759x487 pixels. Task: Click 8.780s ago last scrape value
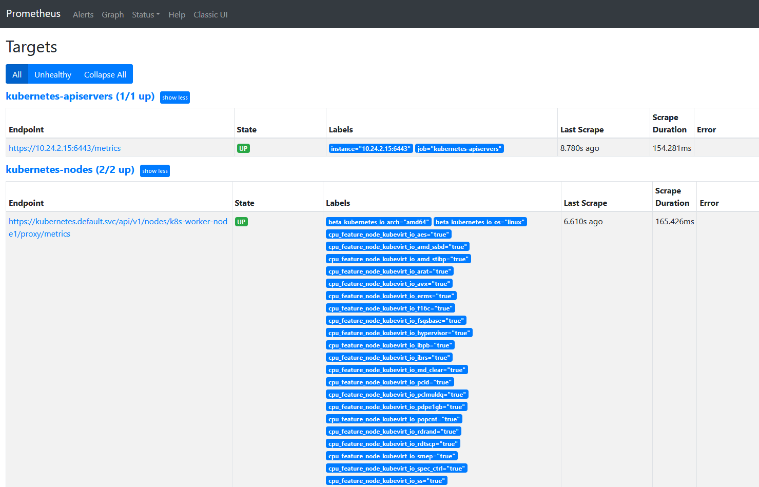[x=580, y=148]
